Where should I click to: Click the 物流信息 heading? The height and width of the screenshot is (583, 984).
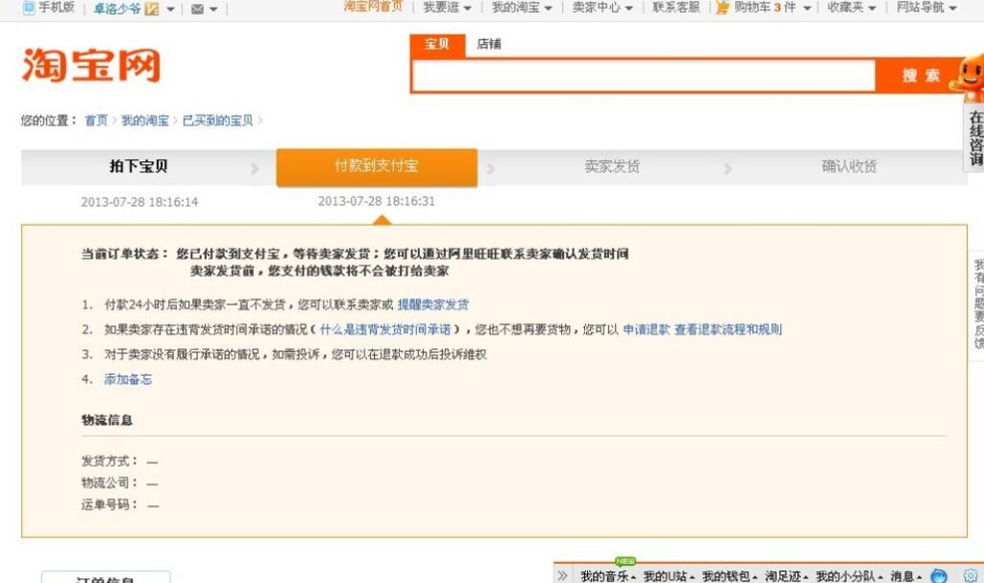tap(107, 420)
